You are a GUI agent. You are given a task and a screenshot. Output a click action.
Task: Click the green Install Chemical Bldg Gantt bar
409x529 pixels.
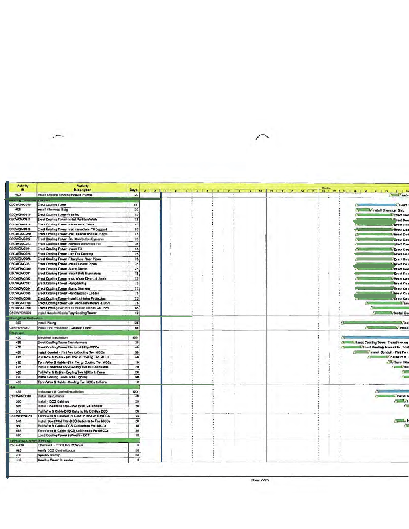(x=363, y=210)
